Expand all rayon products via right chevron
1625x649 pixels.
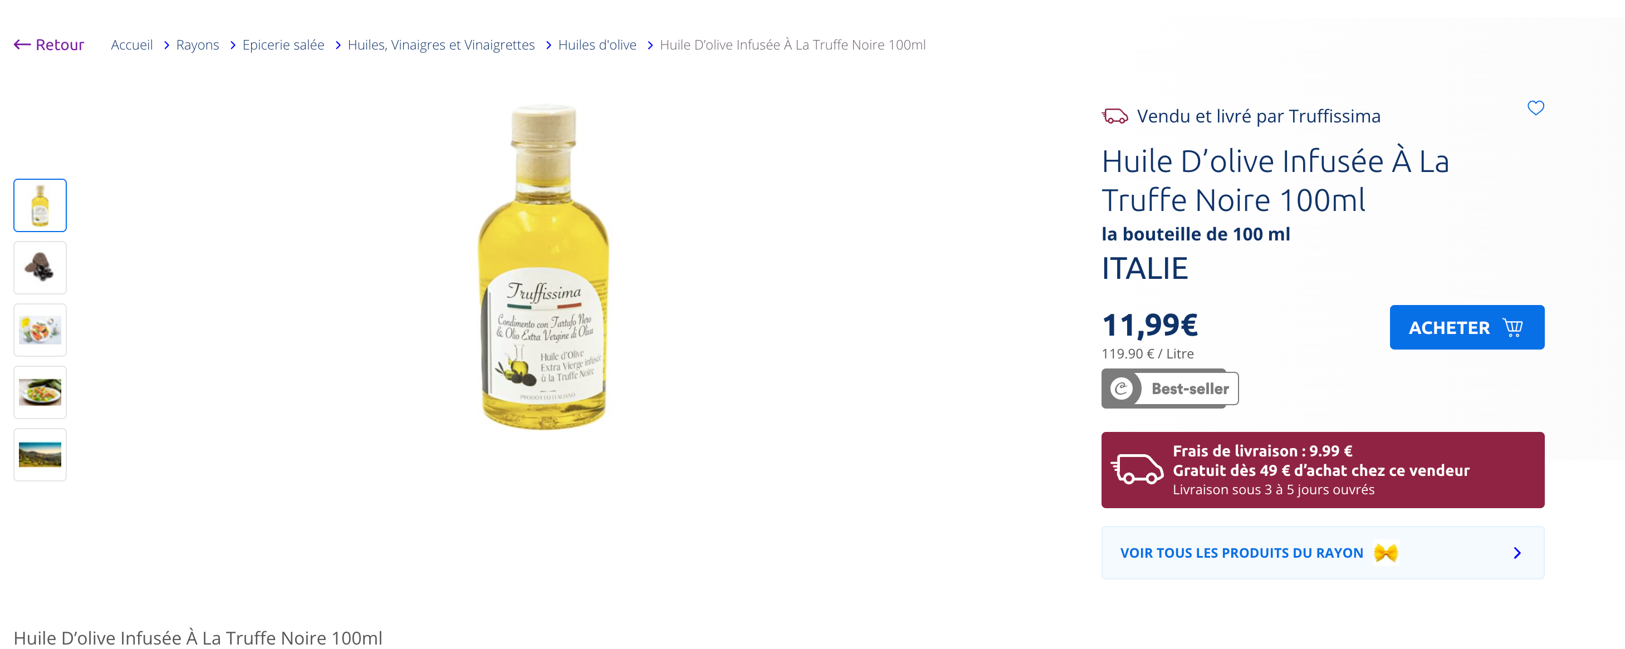[x=1517, y=553]
